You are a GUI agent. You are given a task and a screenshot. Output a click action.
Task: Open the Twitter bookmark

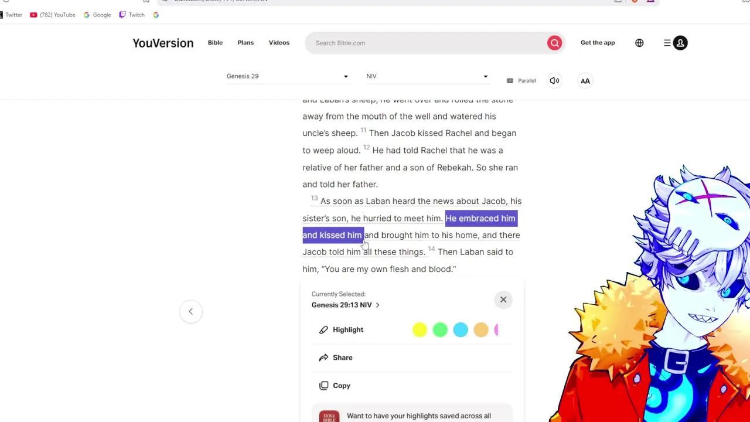click(x=11, y=15)
